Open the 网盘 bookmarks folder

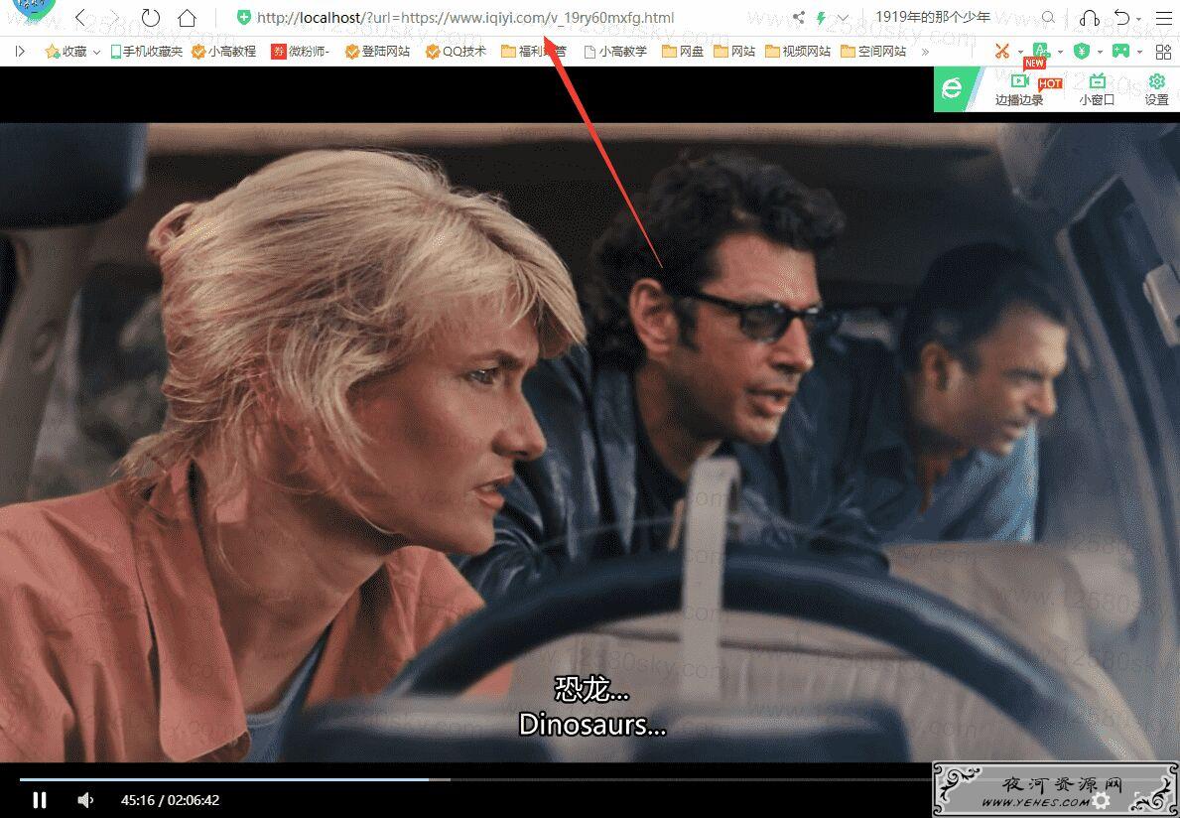click(683, 52)
